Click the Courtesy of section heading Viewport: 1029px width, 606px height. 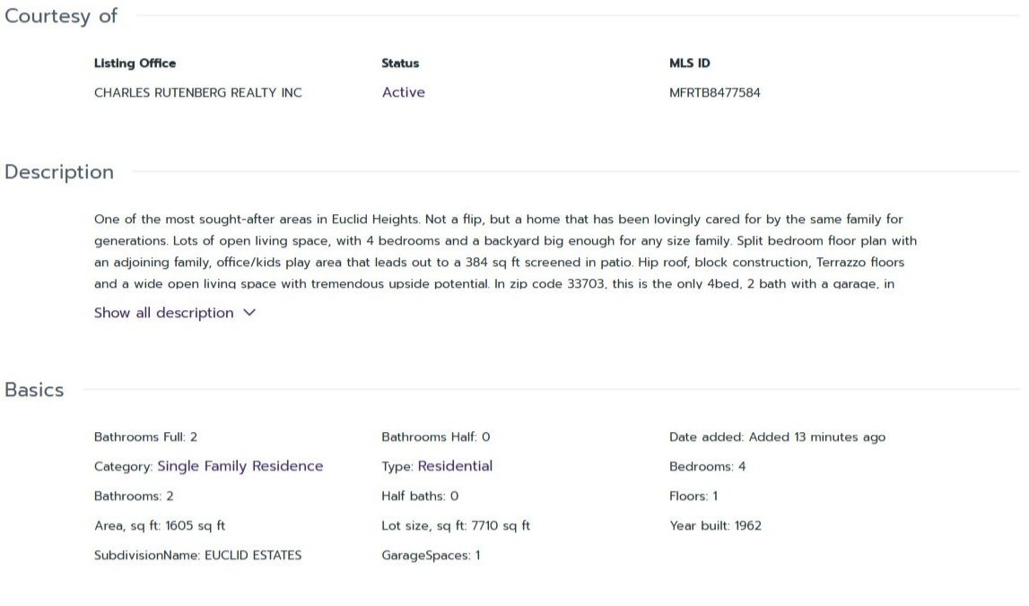61,16
